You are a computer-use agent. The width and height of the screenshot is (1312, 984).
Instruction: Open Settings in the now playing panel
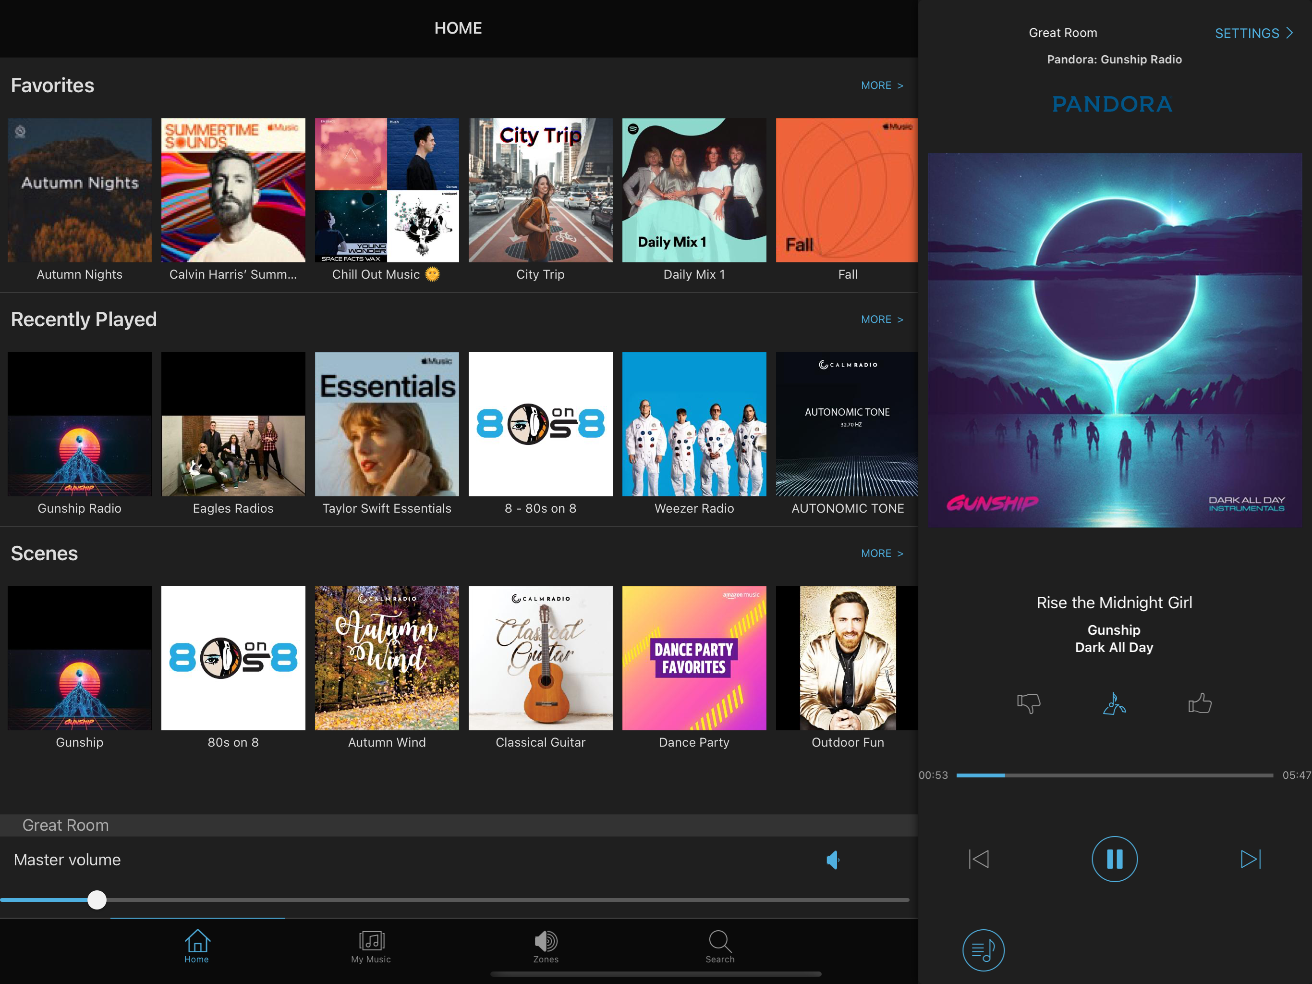(x=1253, y=33)
